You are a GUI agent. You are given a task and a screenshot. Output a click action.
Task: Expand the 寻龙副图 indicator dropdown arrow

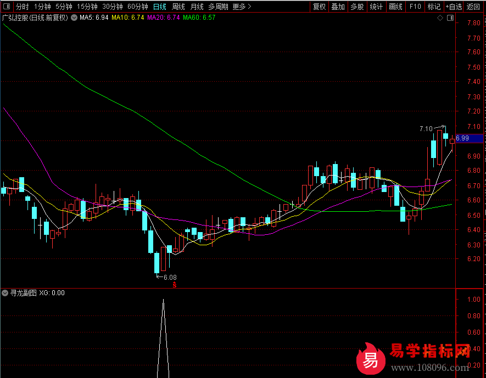point(5,293)
